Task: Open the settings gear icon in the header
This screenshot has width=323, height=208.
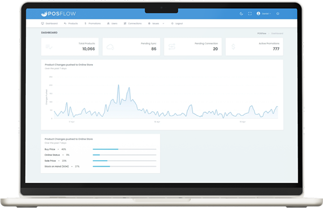Action: [278, 13]
